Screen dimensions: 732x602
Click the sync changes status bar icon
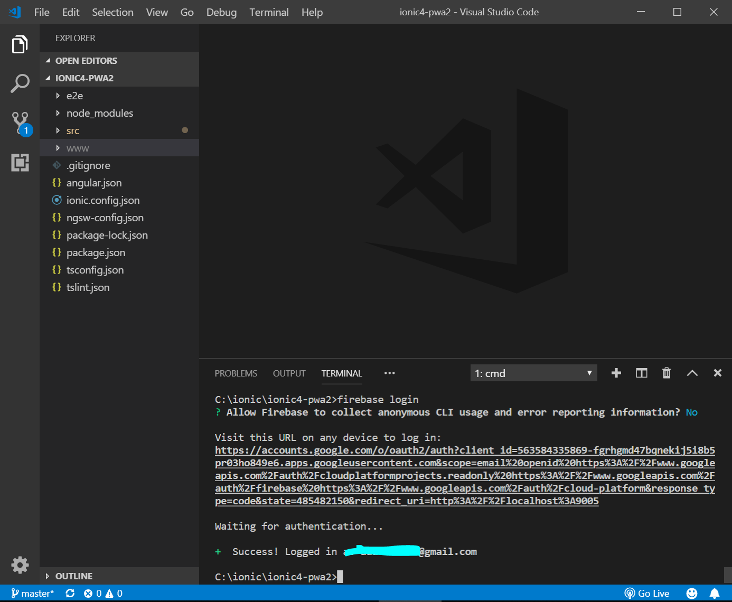[70, 594]
